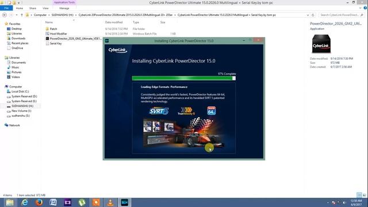Viewport: 368px width, 207px height.
Task: Click the clock in the system tray
Action: 356,202
